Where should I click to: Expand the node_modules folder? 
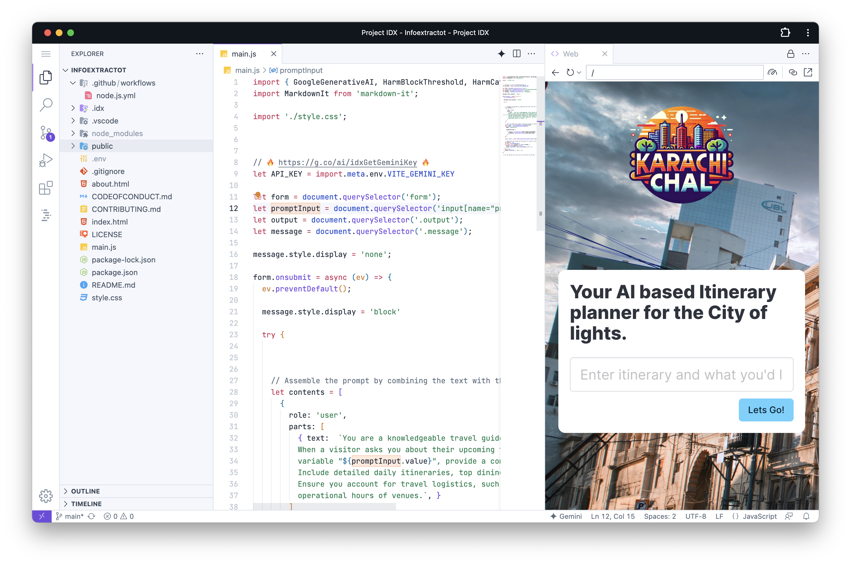click(x=73, y=133)
